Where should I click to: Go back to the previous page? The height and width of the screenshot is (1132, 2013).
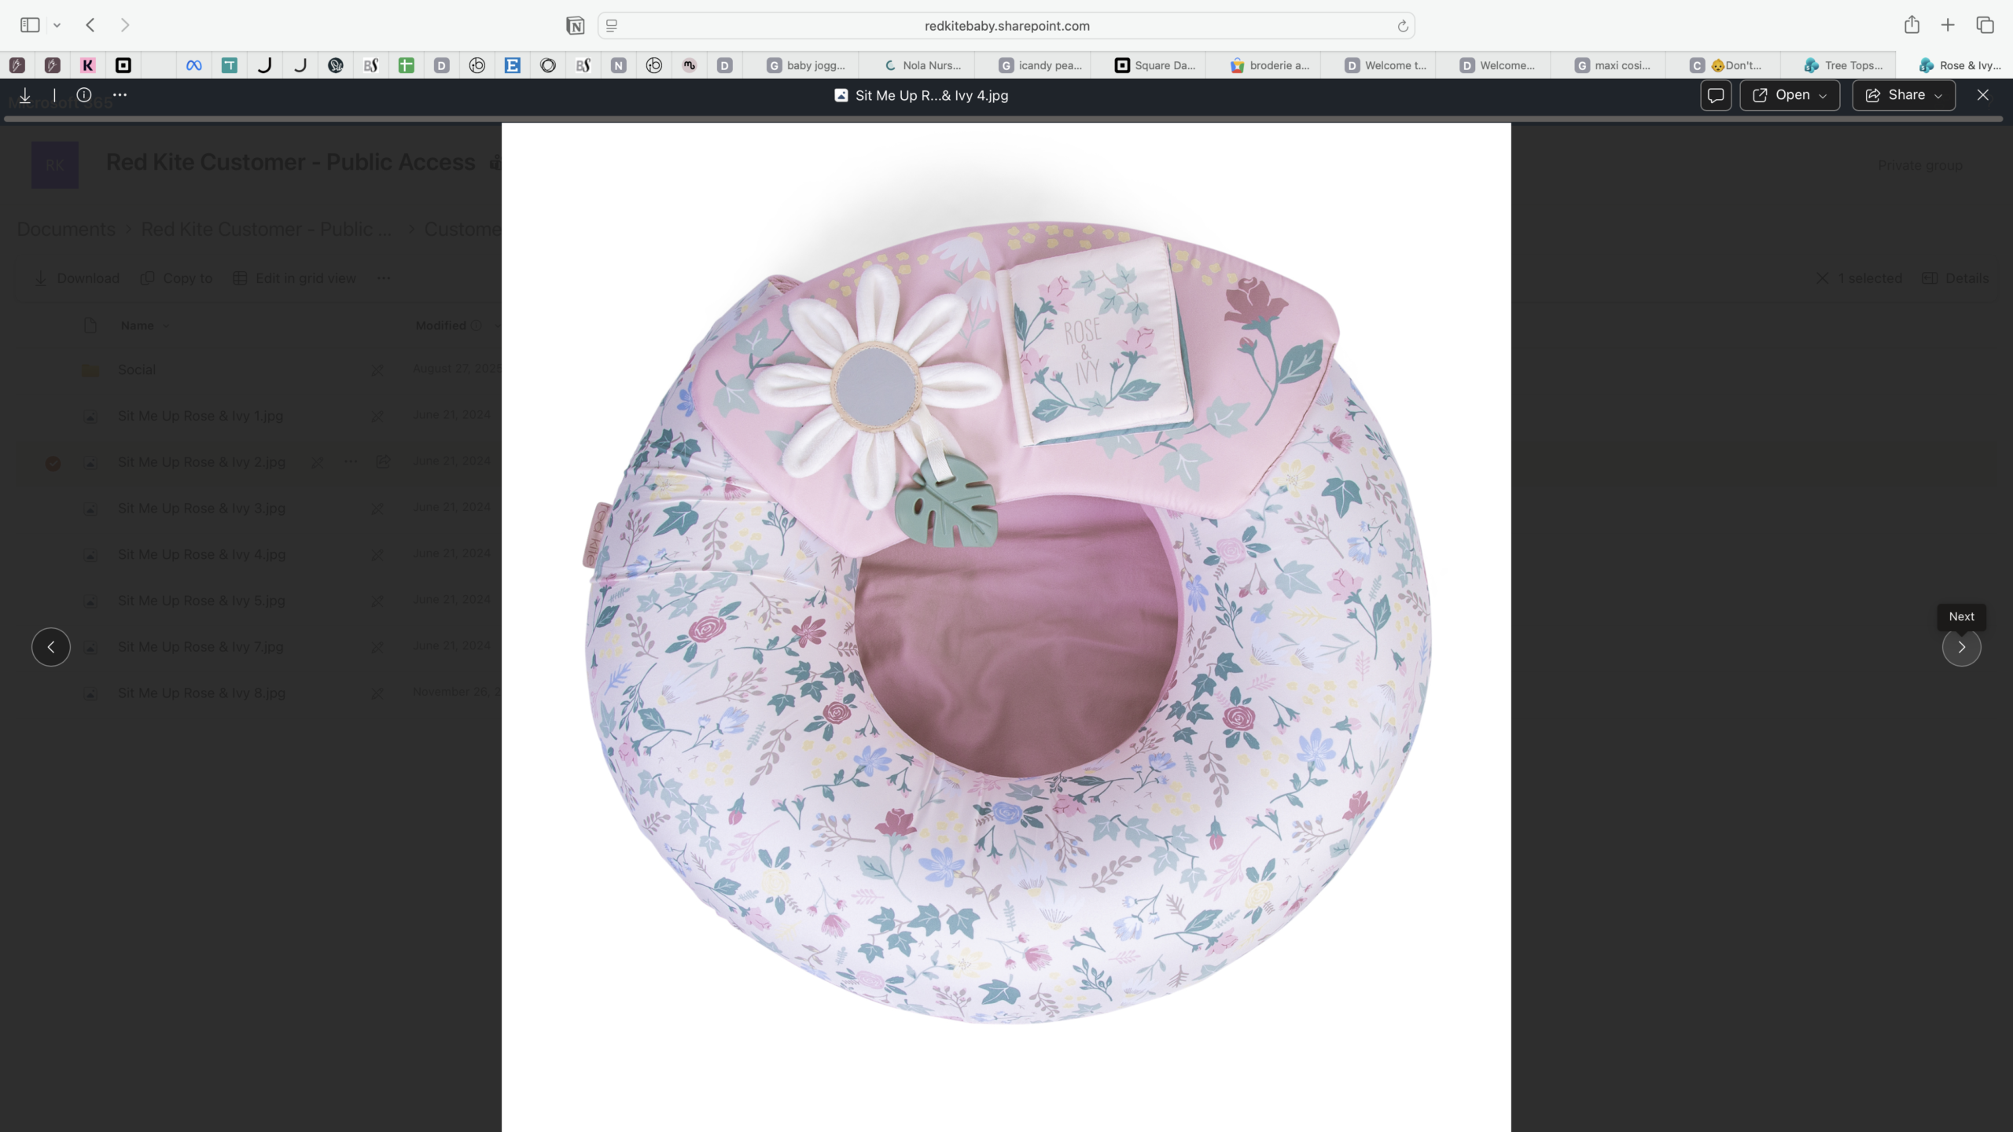[x=90, y=25]
